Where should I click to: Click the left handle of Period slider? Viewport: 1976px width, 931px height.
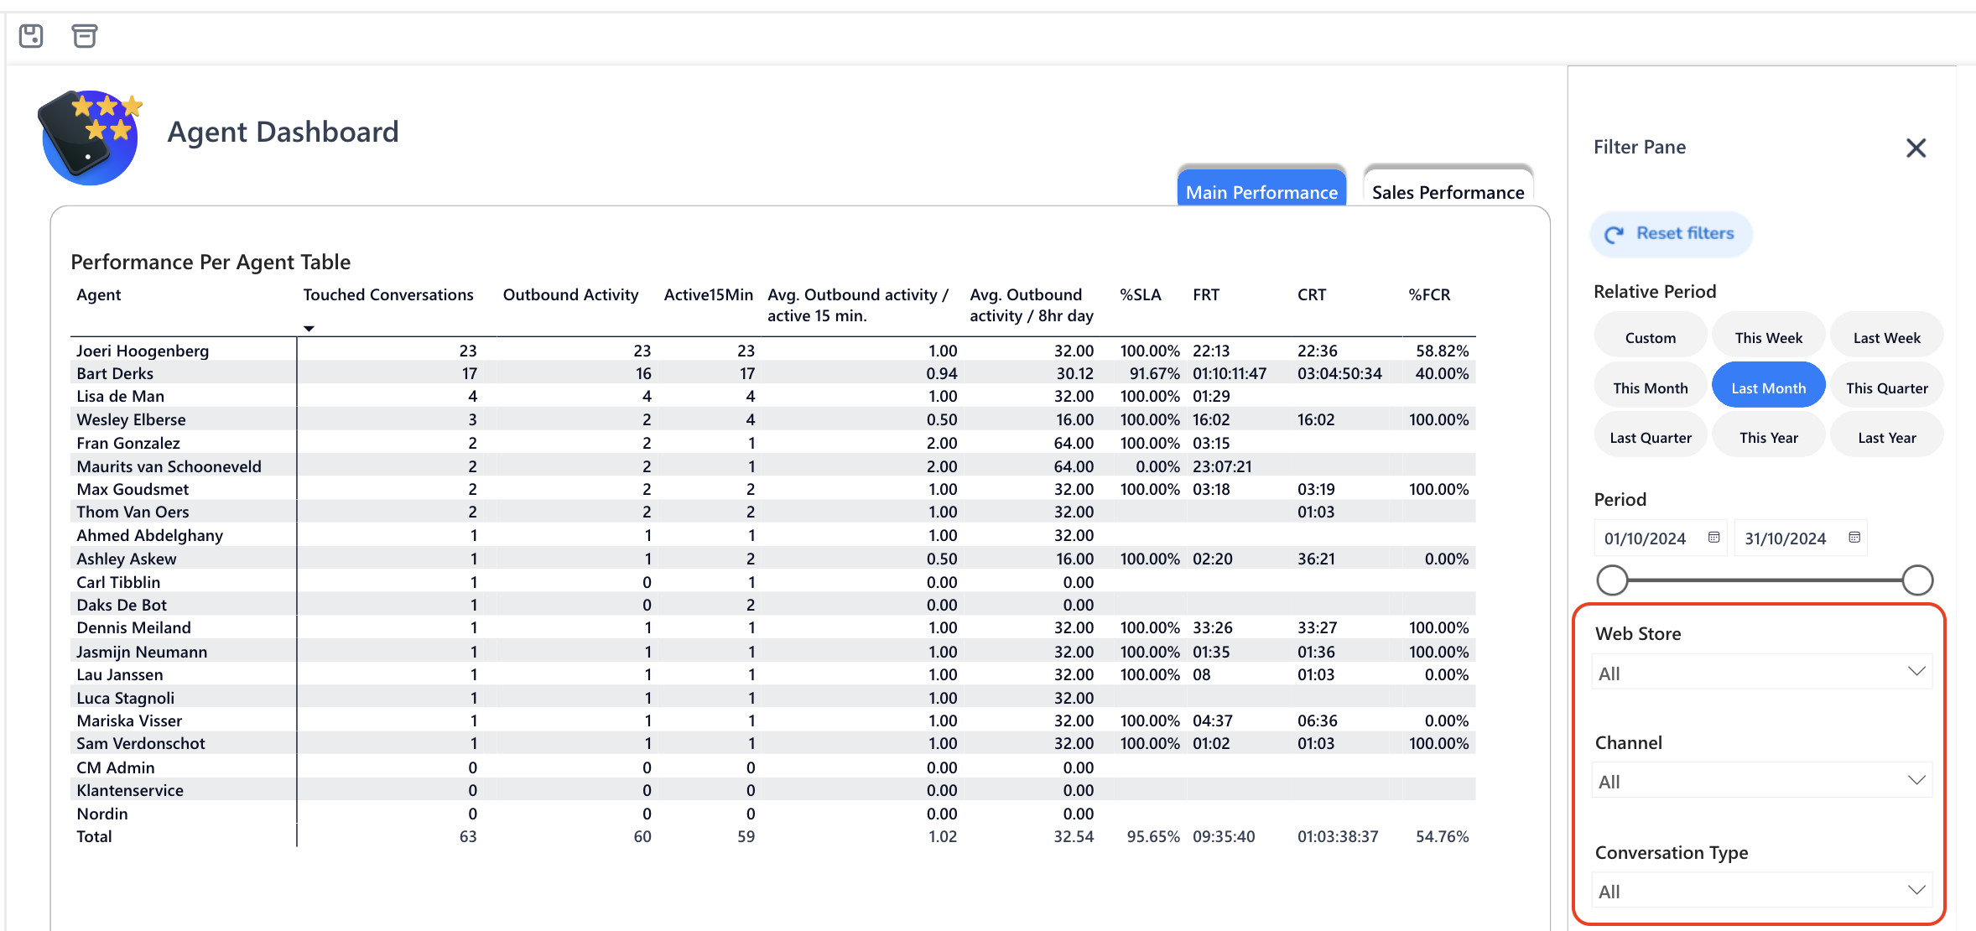(x=1612, y=580)
